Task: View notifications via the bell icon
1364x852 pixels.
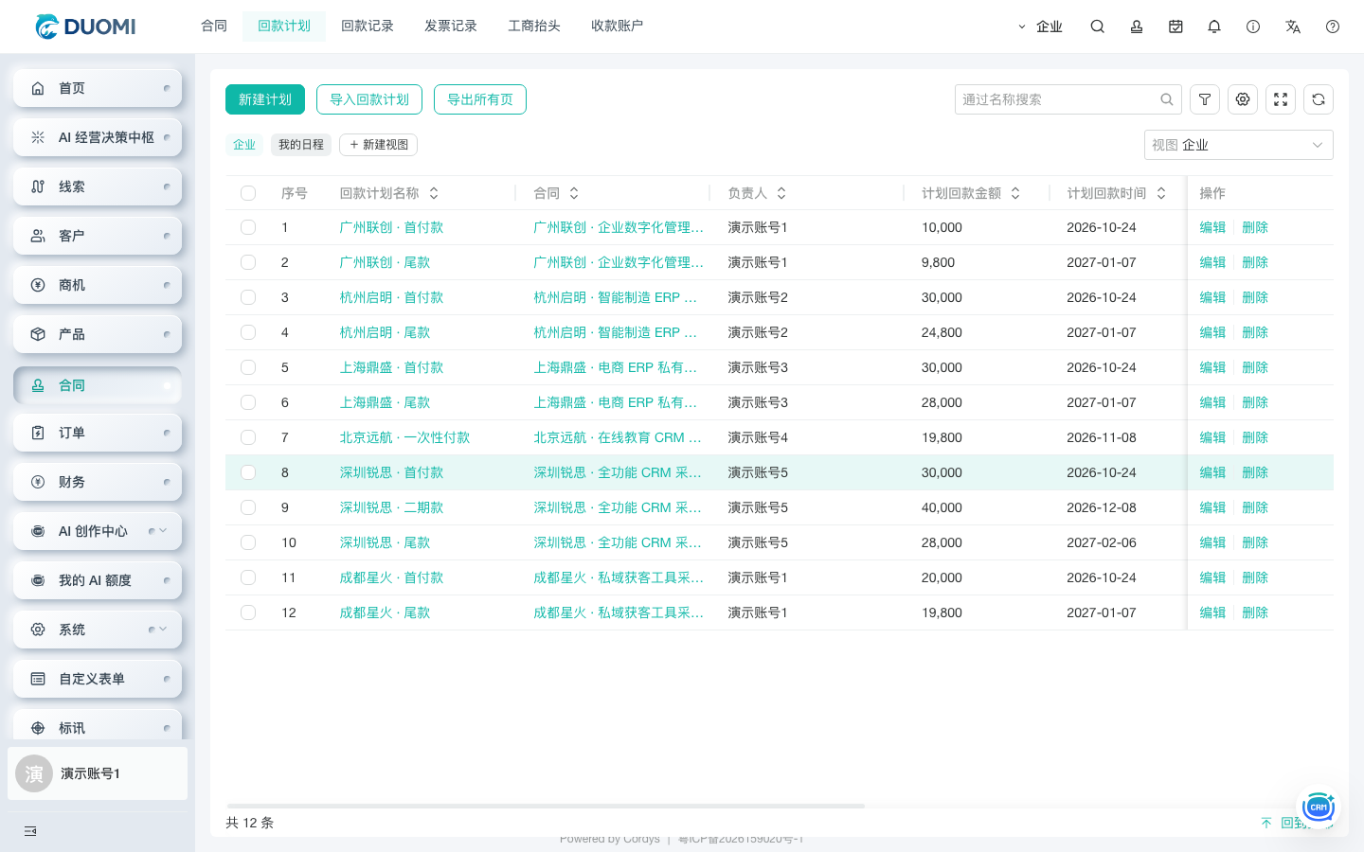Action: pos(1214,27)
